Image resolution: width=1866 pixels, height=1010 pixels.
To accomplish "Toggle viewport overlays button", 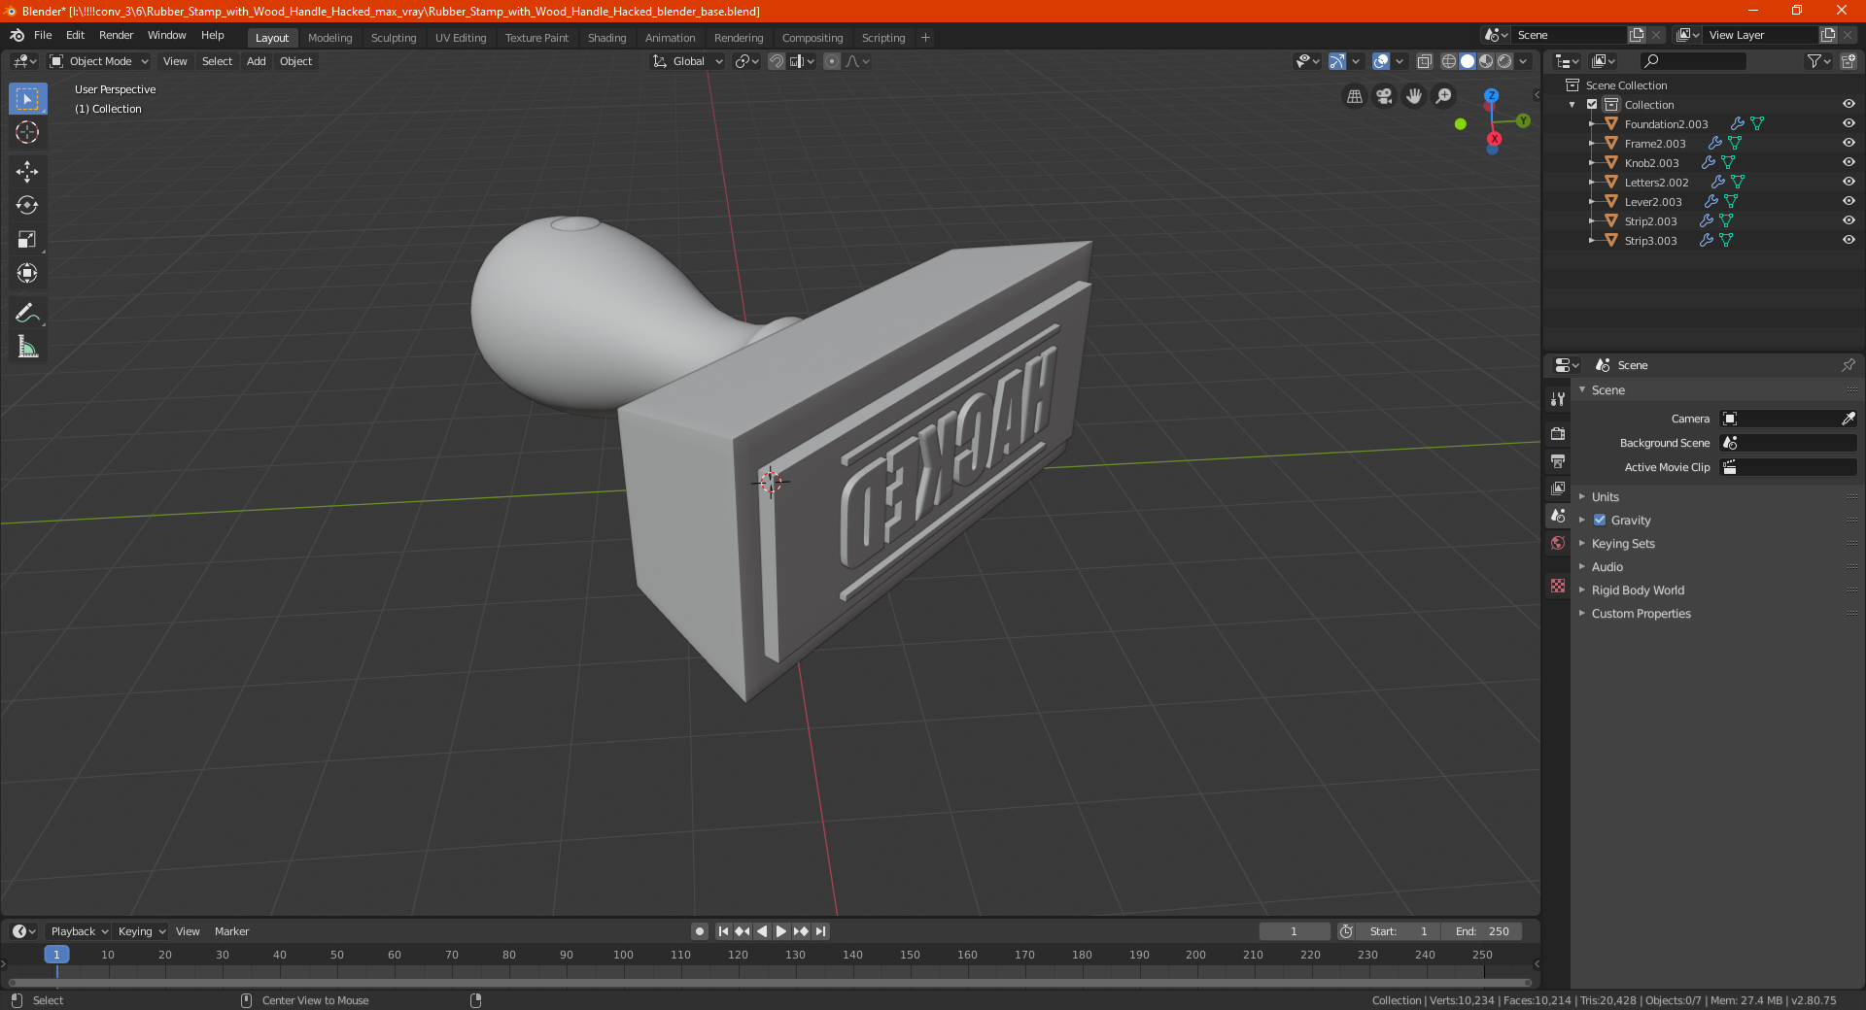I will [1381, 61].
